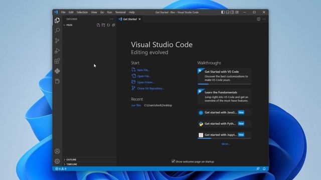Image resolution: width=321 pixels, height=180 pixels.
Task: Open the Selection menu
Action: pos(82,12)
